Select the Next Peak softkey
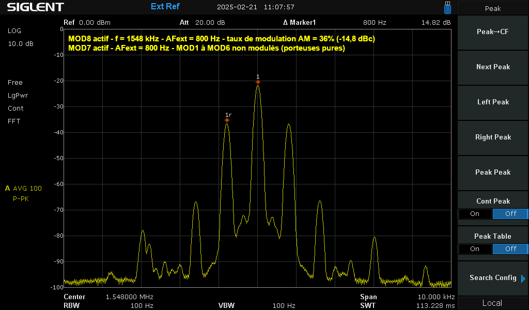Image resolution: width=529 pixels, height=310 pixels. point(493,67)
